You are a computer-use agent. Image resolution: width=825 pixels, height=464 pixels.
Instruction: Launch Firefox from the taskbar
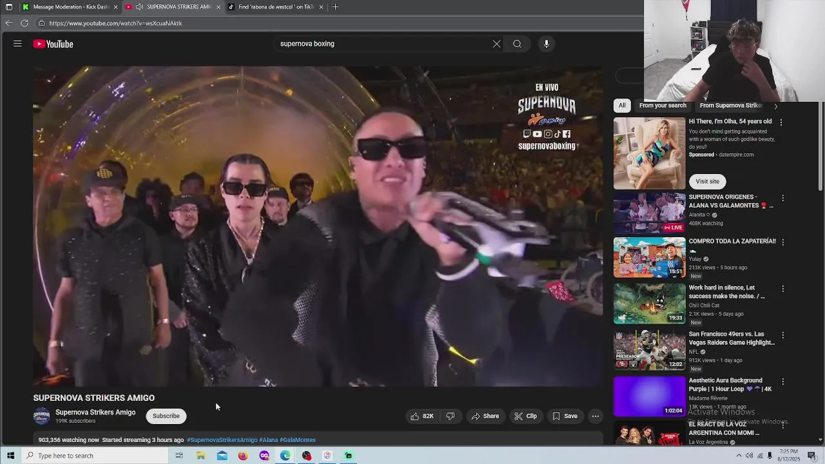pos(243,456)
